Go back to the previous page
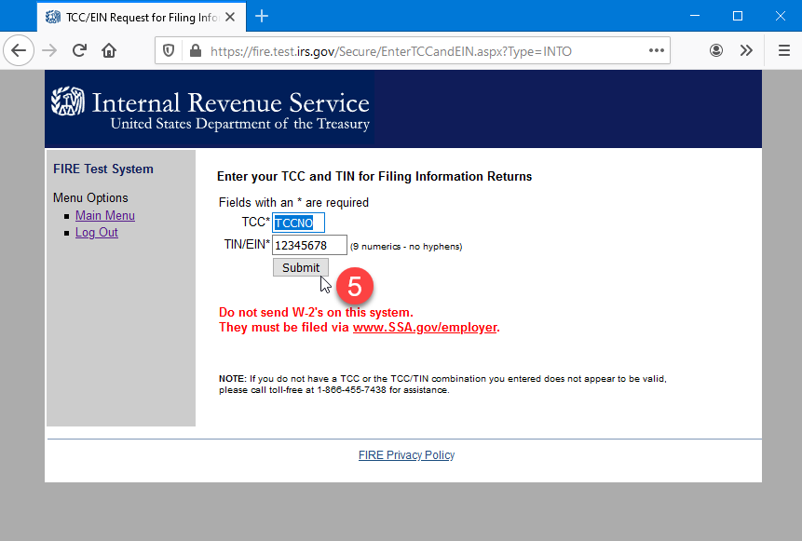 pos(19,51)
